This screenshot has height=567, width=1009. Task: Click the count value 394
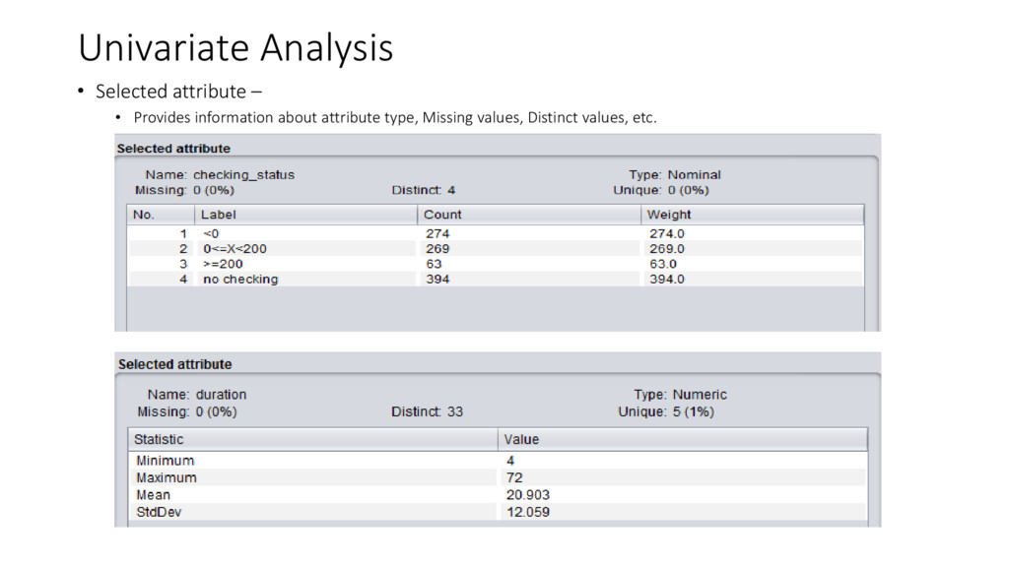click(x=437, y=279)
